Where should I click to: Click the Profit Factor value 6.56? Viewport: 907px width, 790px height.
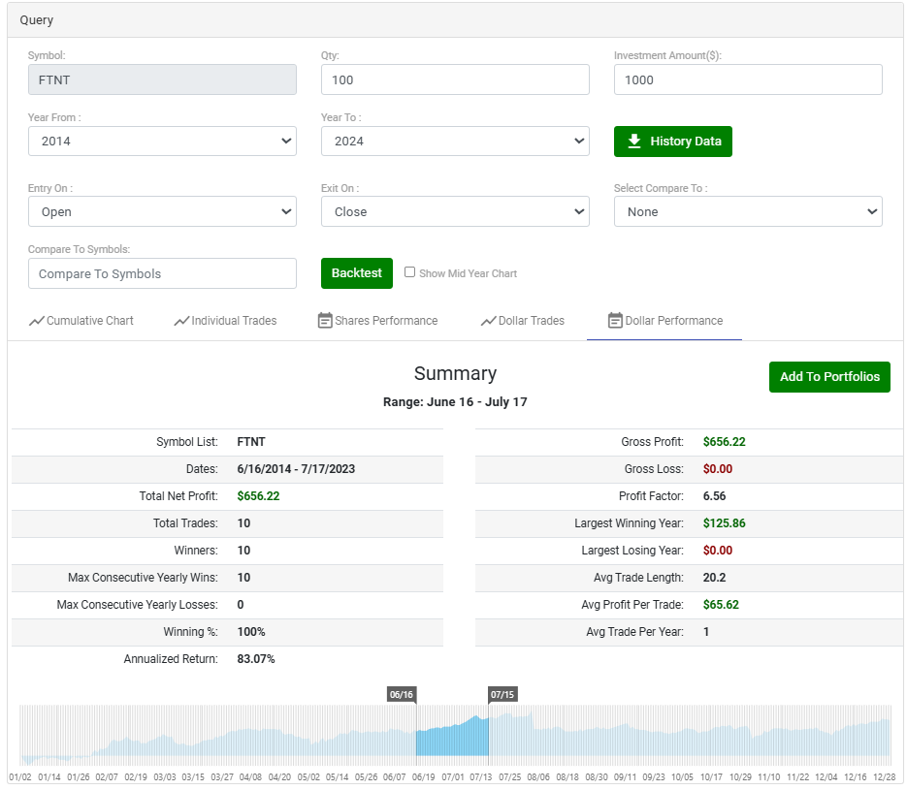coord(714,496)
